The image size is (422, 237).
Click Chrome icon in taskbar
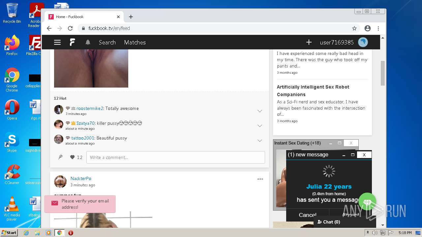pyautogui.click(x=59, y=233)
